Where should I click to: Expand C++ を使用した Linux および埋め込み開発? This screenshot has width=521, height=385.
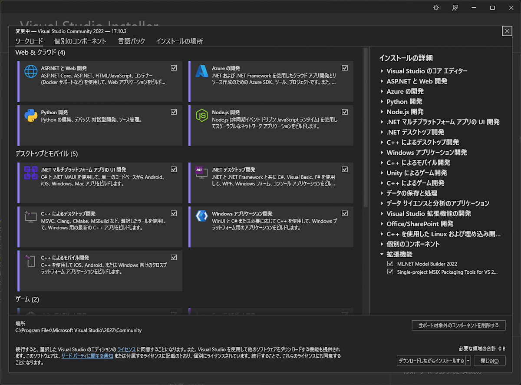click(x=382, y=234)
